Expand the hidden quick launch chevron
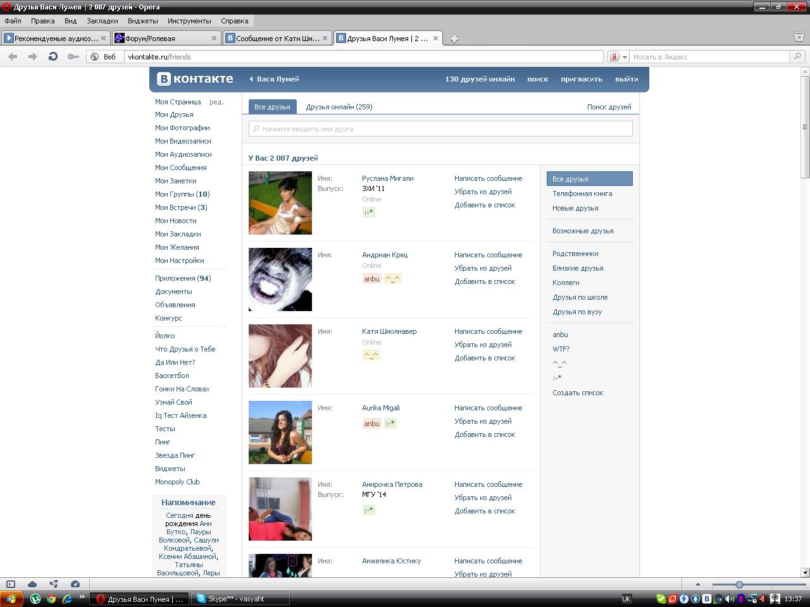The image size is (810, 607). [x=82, y=598]
